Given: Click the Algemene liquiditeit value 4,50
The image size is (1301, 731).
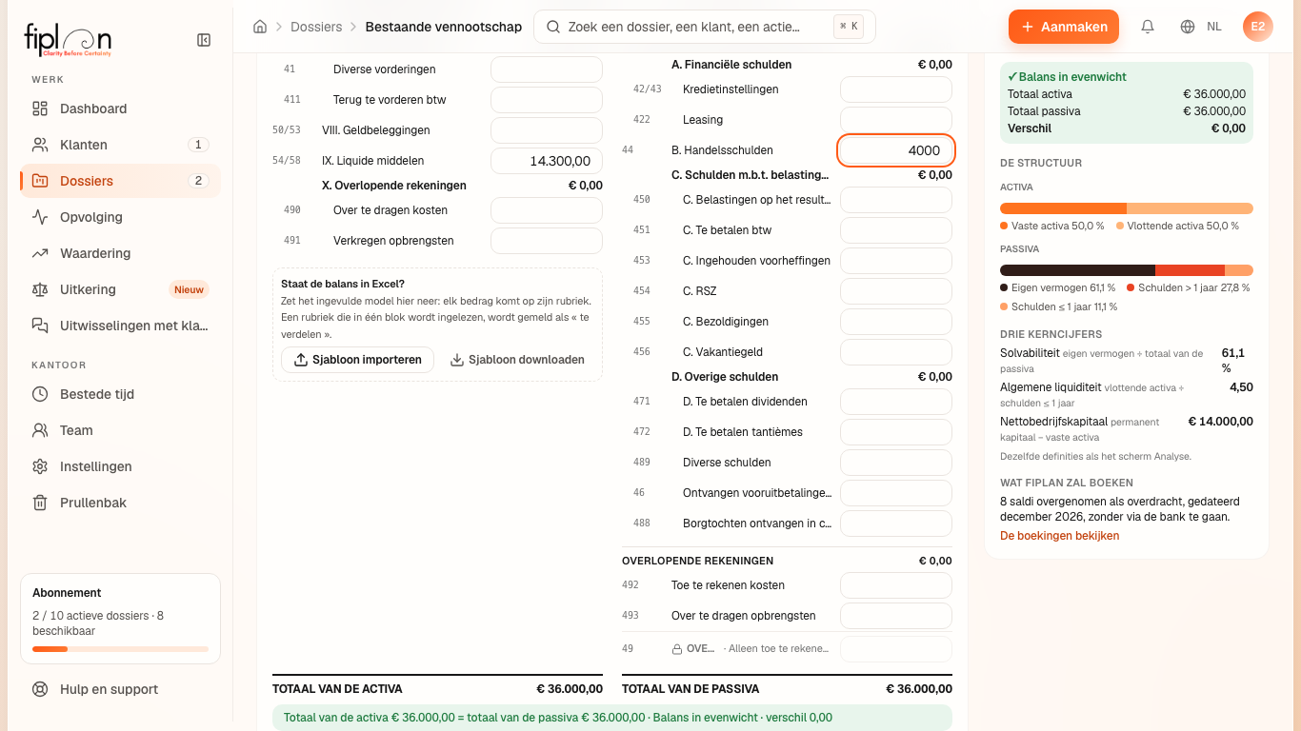Looking at the screenshot, I should pyautogui.click(x=1241, y=387).
